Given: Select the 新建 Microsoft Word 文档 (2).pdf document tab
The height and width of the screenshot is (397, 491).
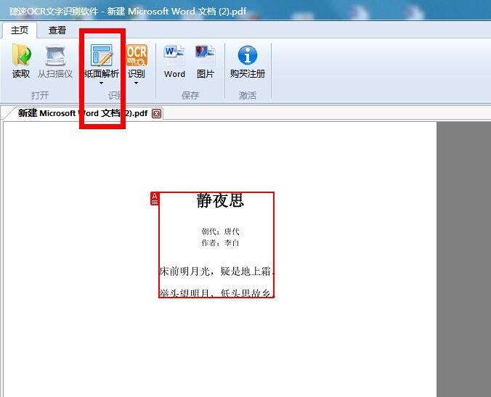Looking at the screenshot, I should [x=83, y=113].
